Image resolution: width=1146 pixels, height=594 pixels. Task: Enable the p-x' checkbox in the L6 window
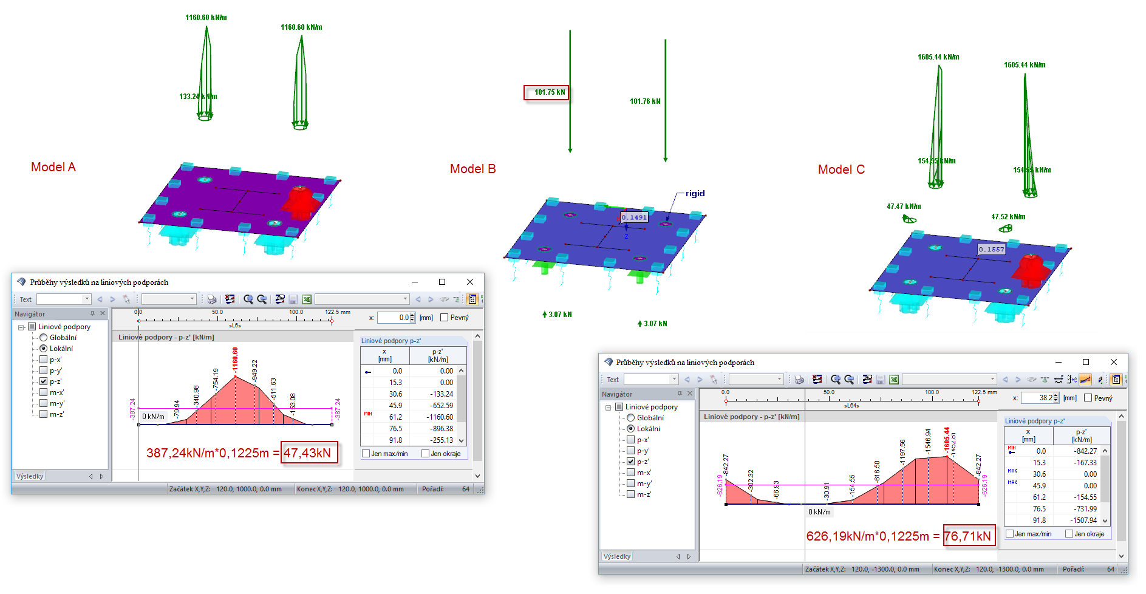tap(43, 360)
